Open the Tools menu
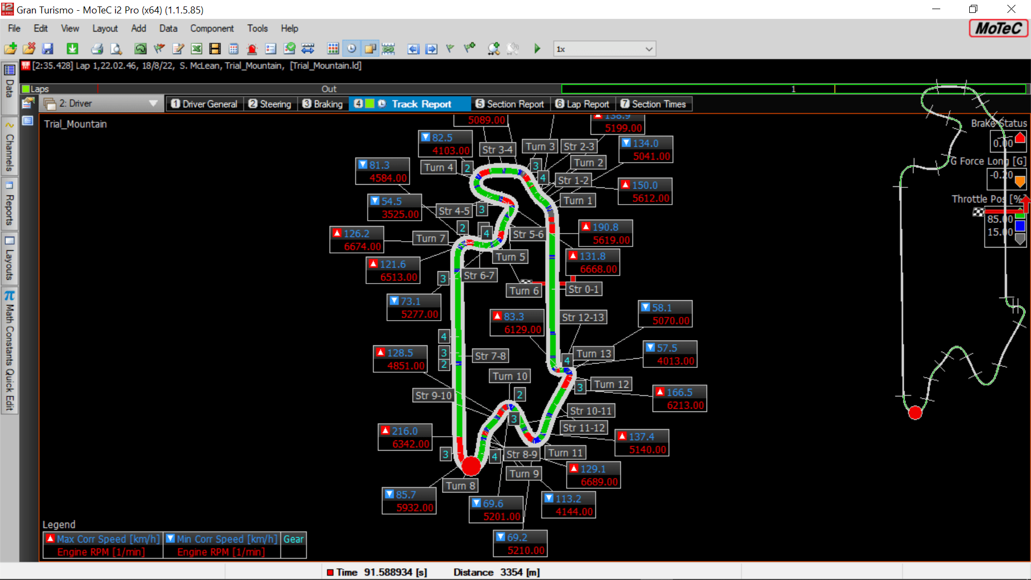This screenshot has width=1031, height=580. tap(257, 28)
